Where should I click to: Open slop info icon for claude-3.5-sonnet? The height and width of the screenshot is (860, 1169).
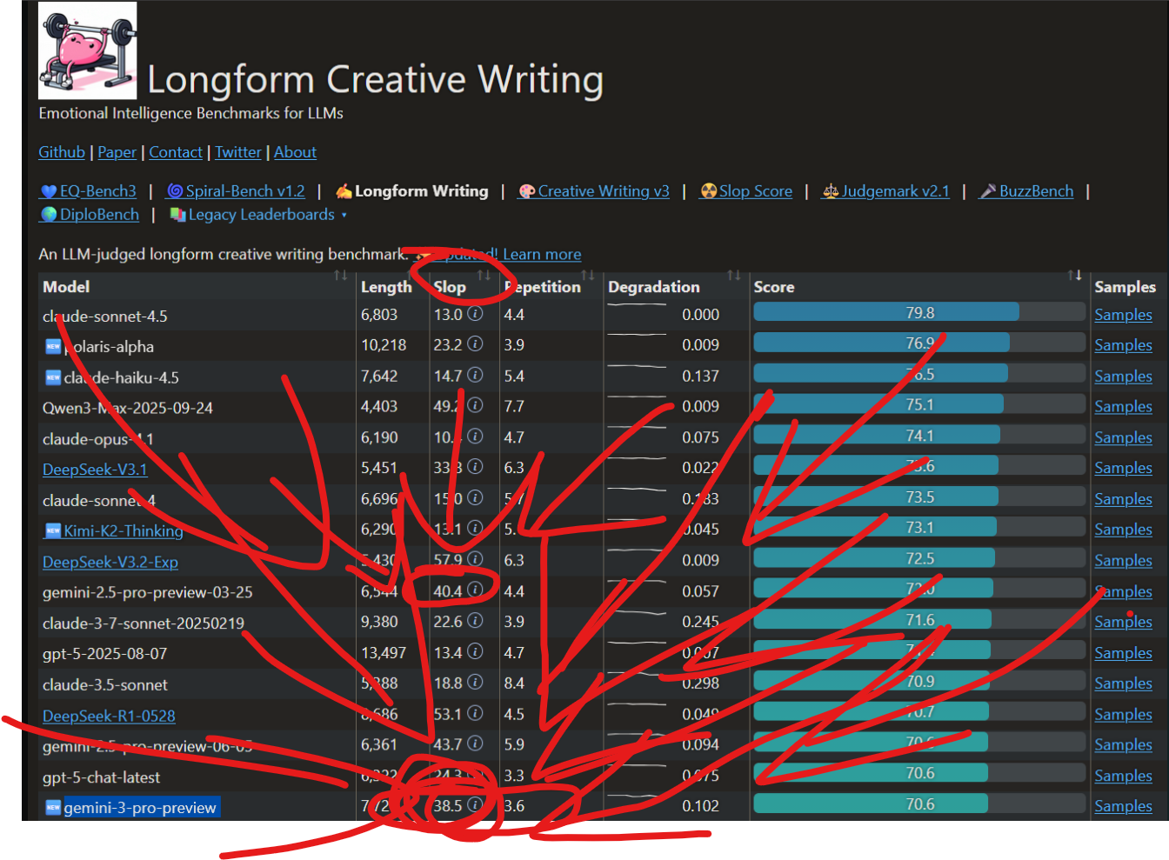point(475,683)
